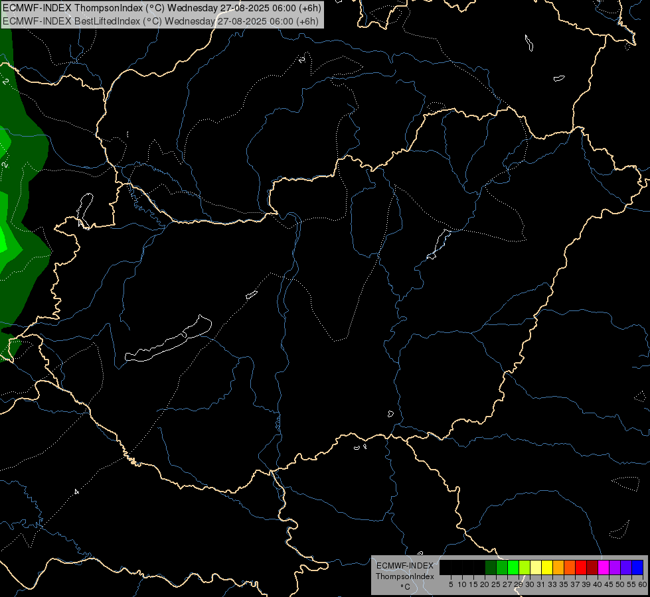This screenshot has height=597, width=650.
Task: Click the legend scale value '60'
Action: pyautogui.click(x=643, y=584)
